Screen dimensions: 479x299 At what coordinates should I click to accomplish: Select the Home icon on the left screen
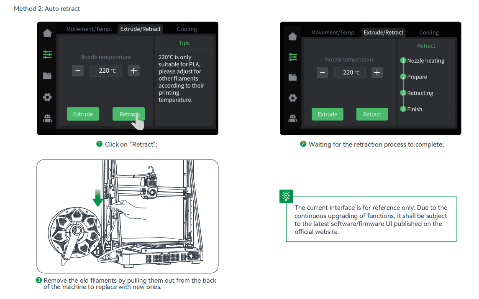tap(47, 33)
